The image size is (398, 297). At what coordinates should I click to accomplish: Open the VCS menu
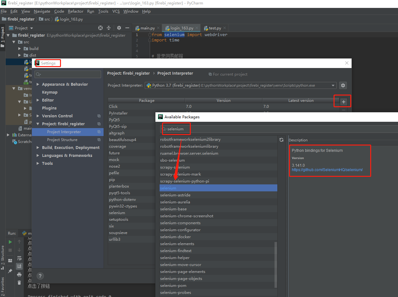pos(116,11)
